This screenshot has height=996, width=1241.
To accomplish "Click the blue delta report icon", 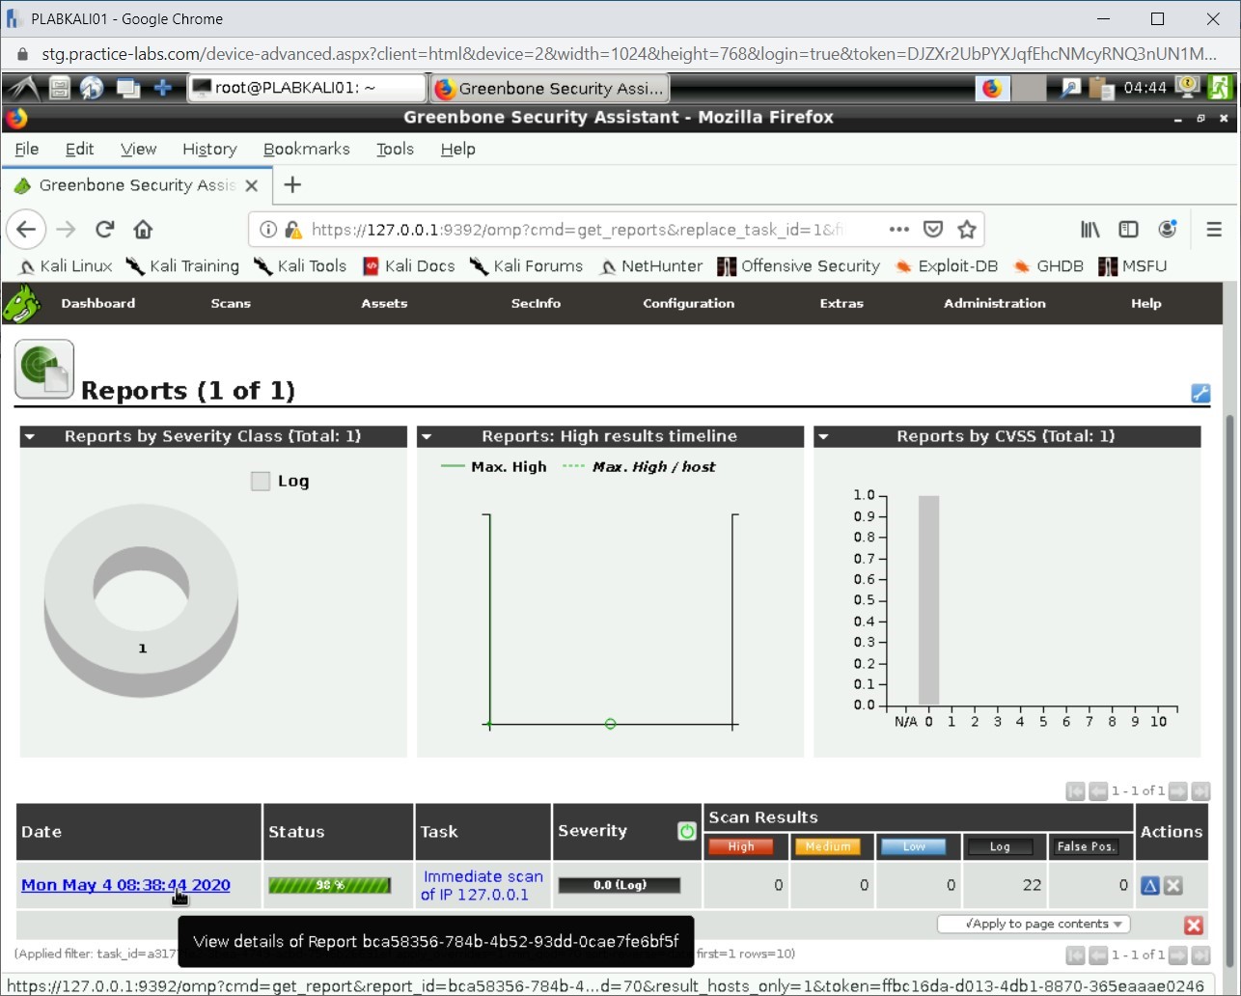I will (1150, 885).
